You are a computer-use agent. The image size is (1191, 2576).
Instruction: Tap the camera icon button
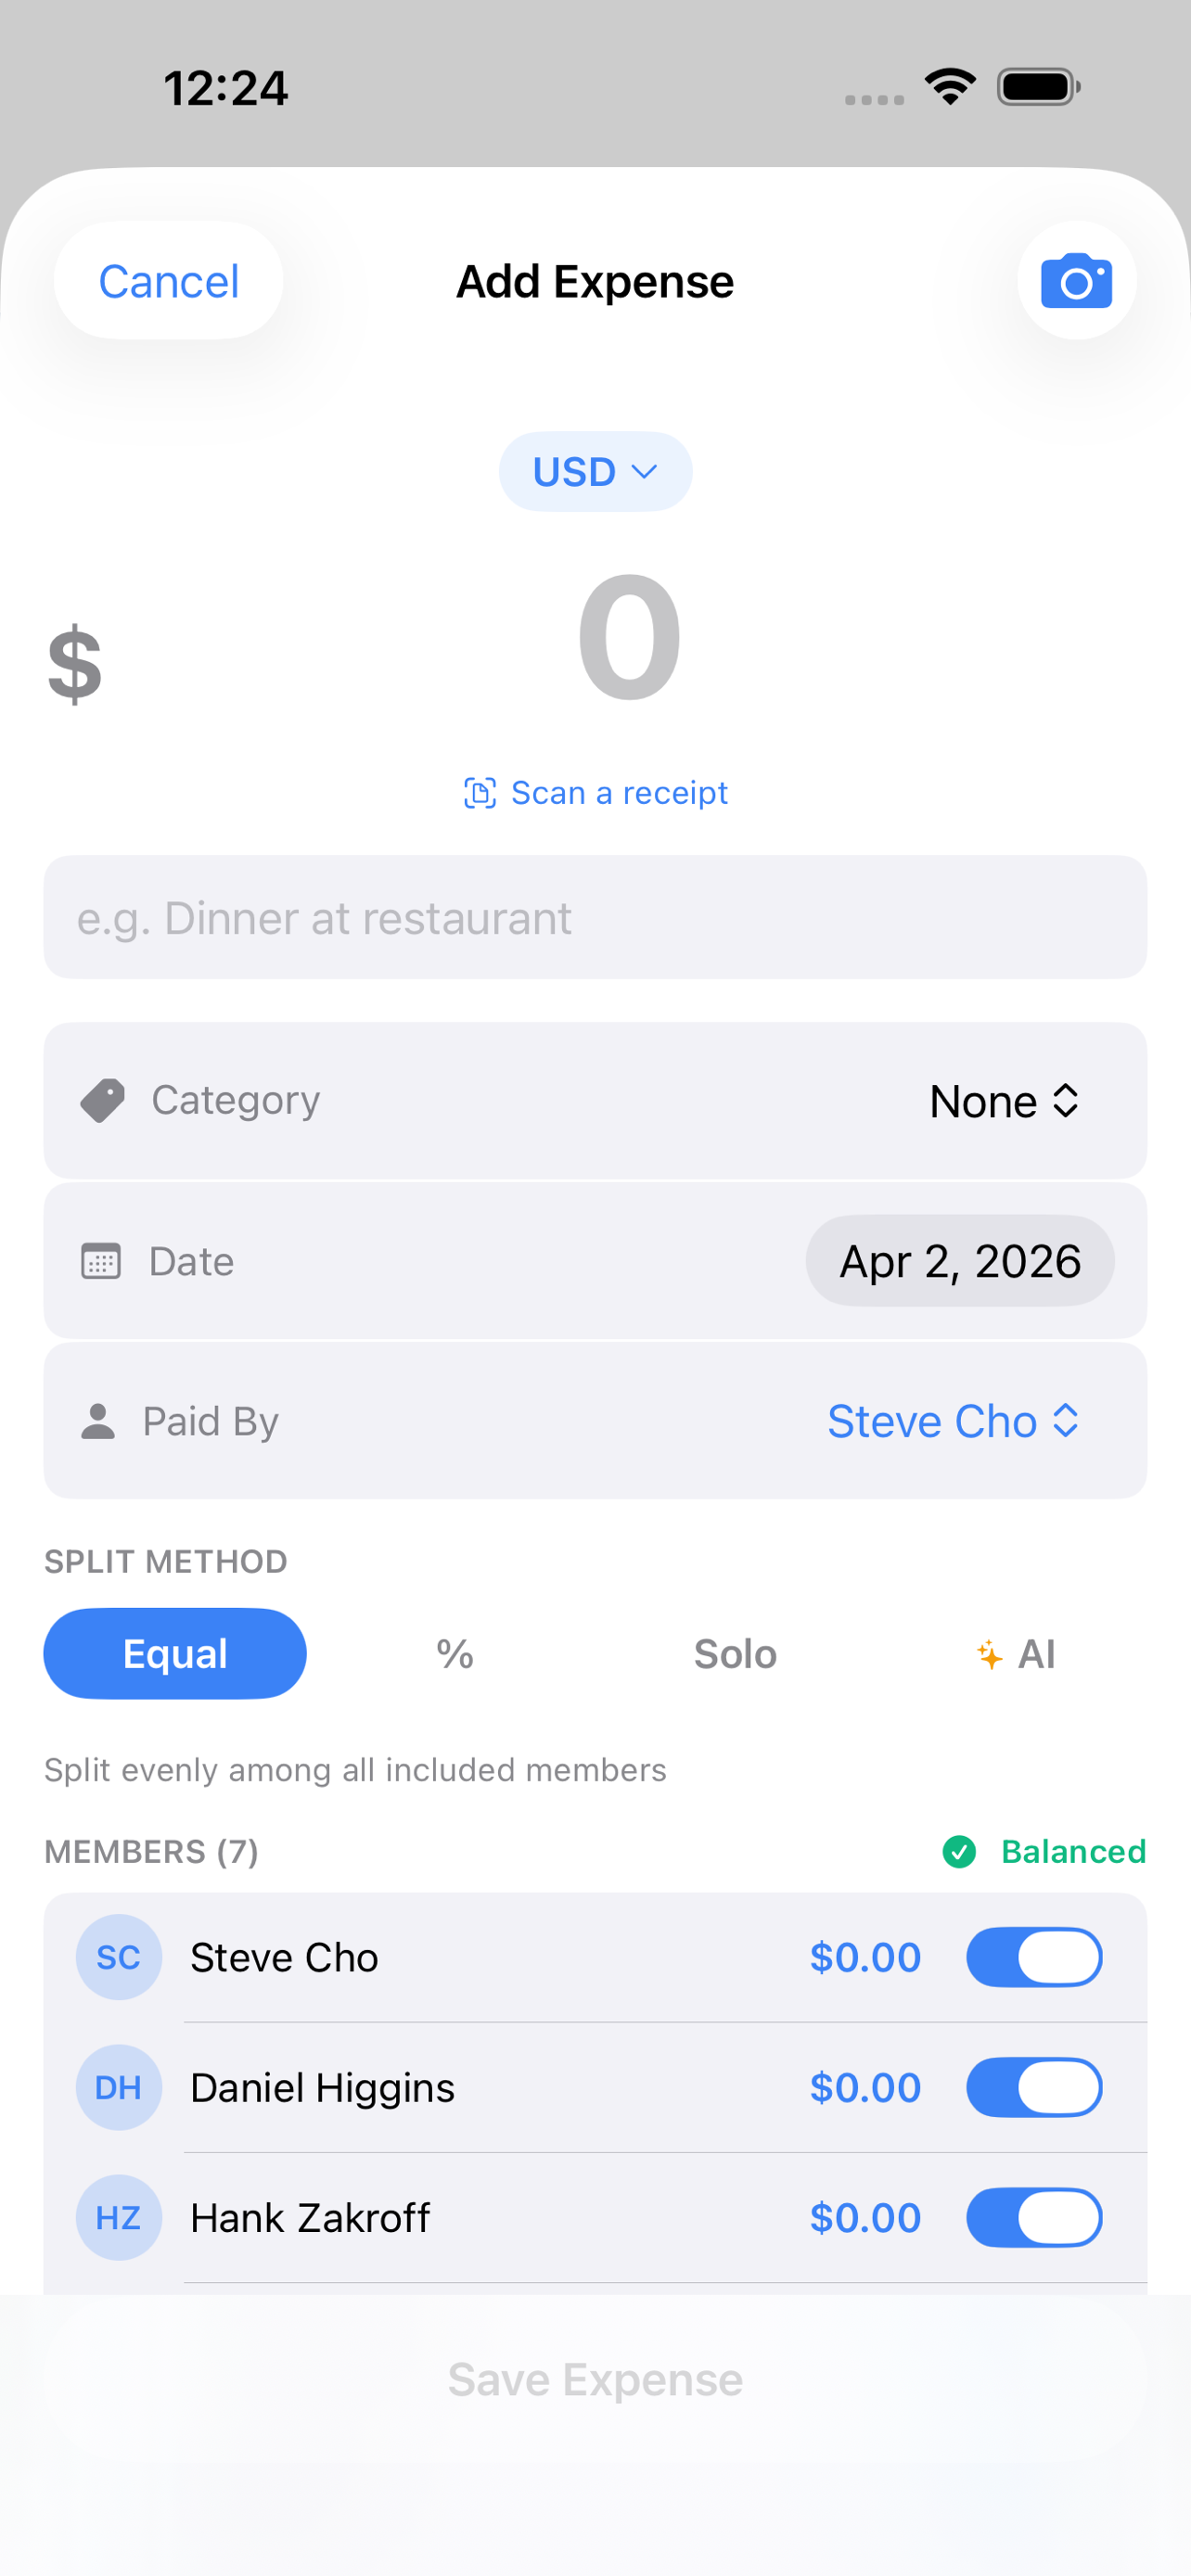(x=1076, y=281)
